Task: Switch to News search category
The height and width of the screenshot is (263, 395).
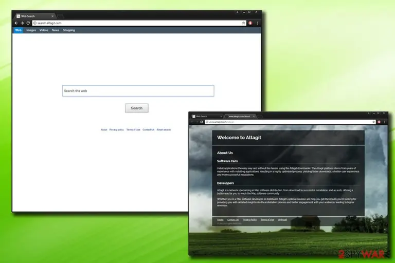Action: click(x=55, y=30)
